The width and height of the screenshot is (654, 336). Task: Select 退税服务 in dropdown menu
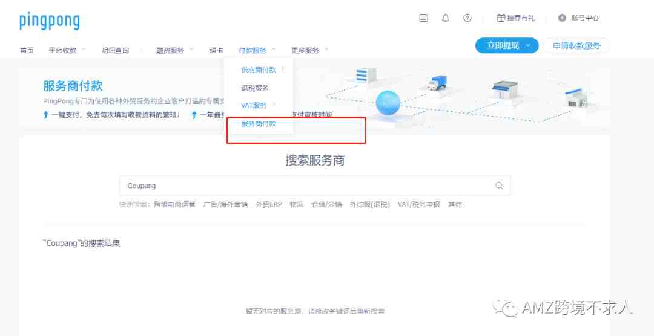(x=255, y=88)
